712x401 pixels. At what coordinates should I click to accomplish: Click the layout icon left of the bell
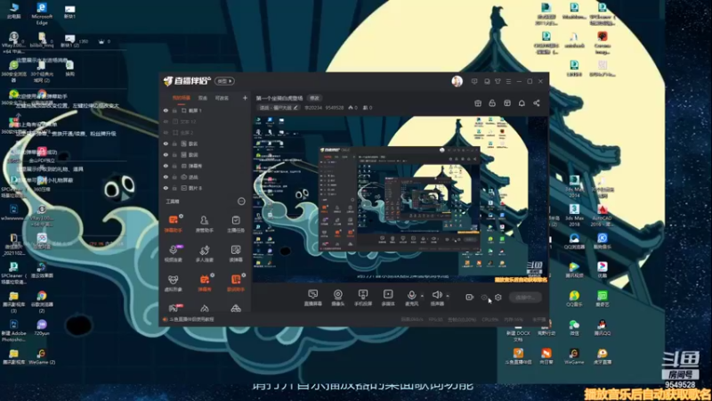coord(507,103)
